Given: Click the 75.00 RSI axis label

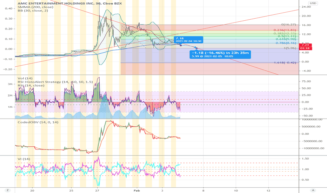Looking at the screenshot, I should (306, 81).
